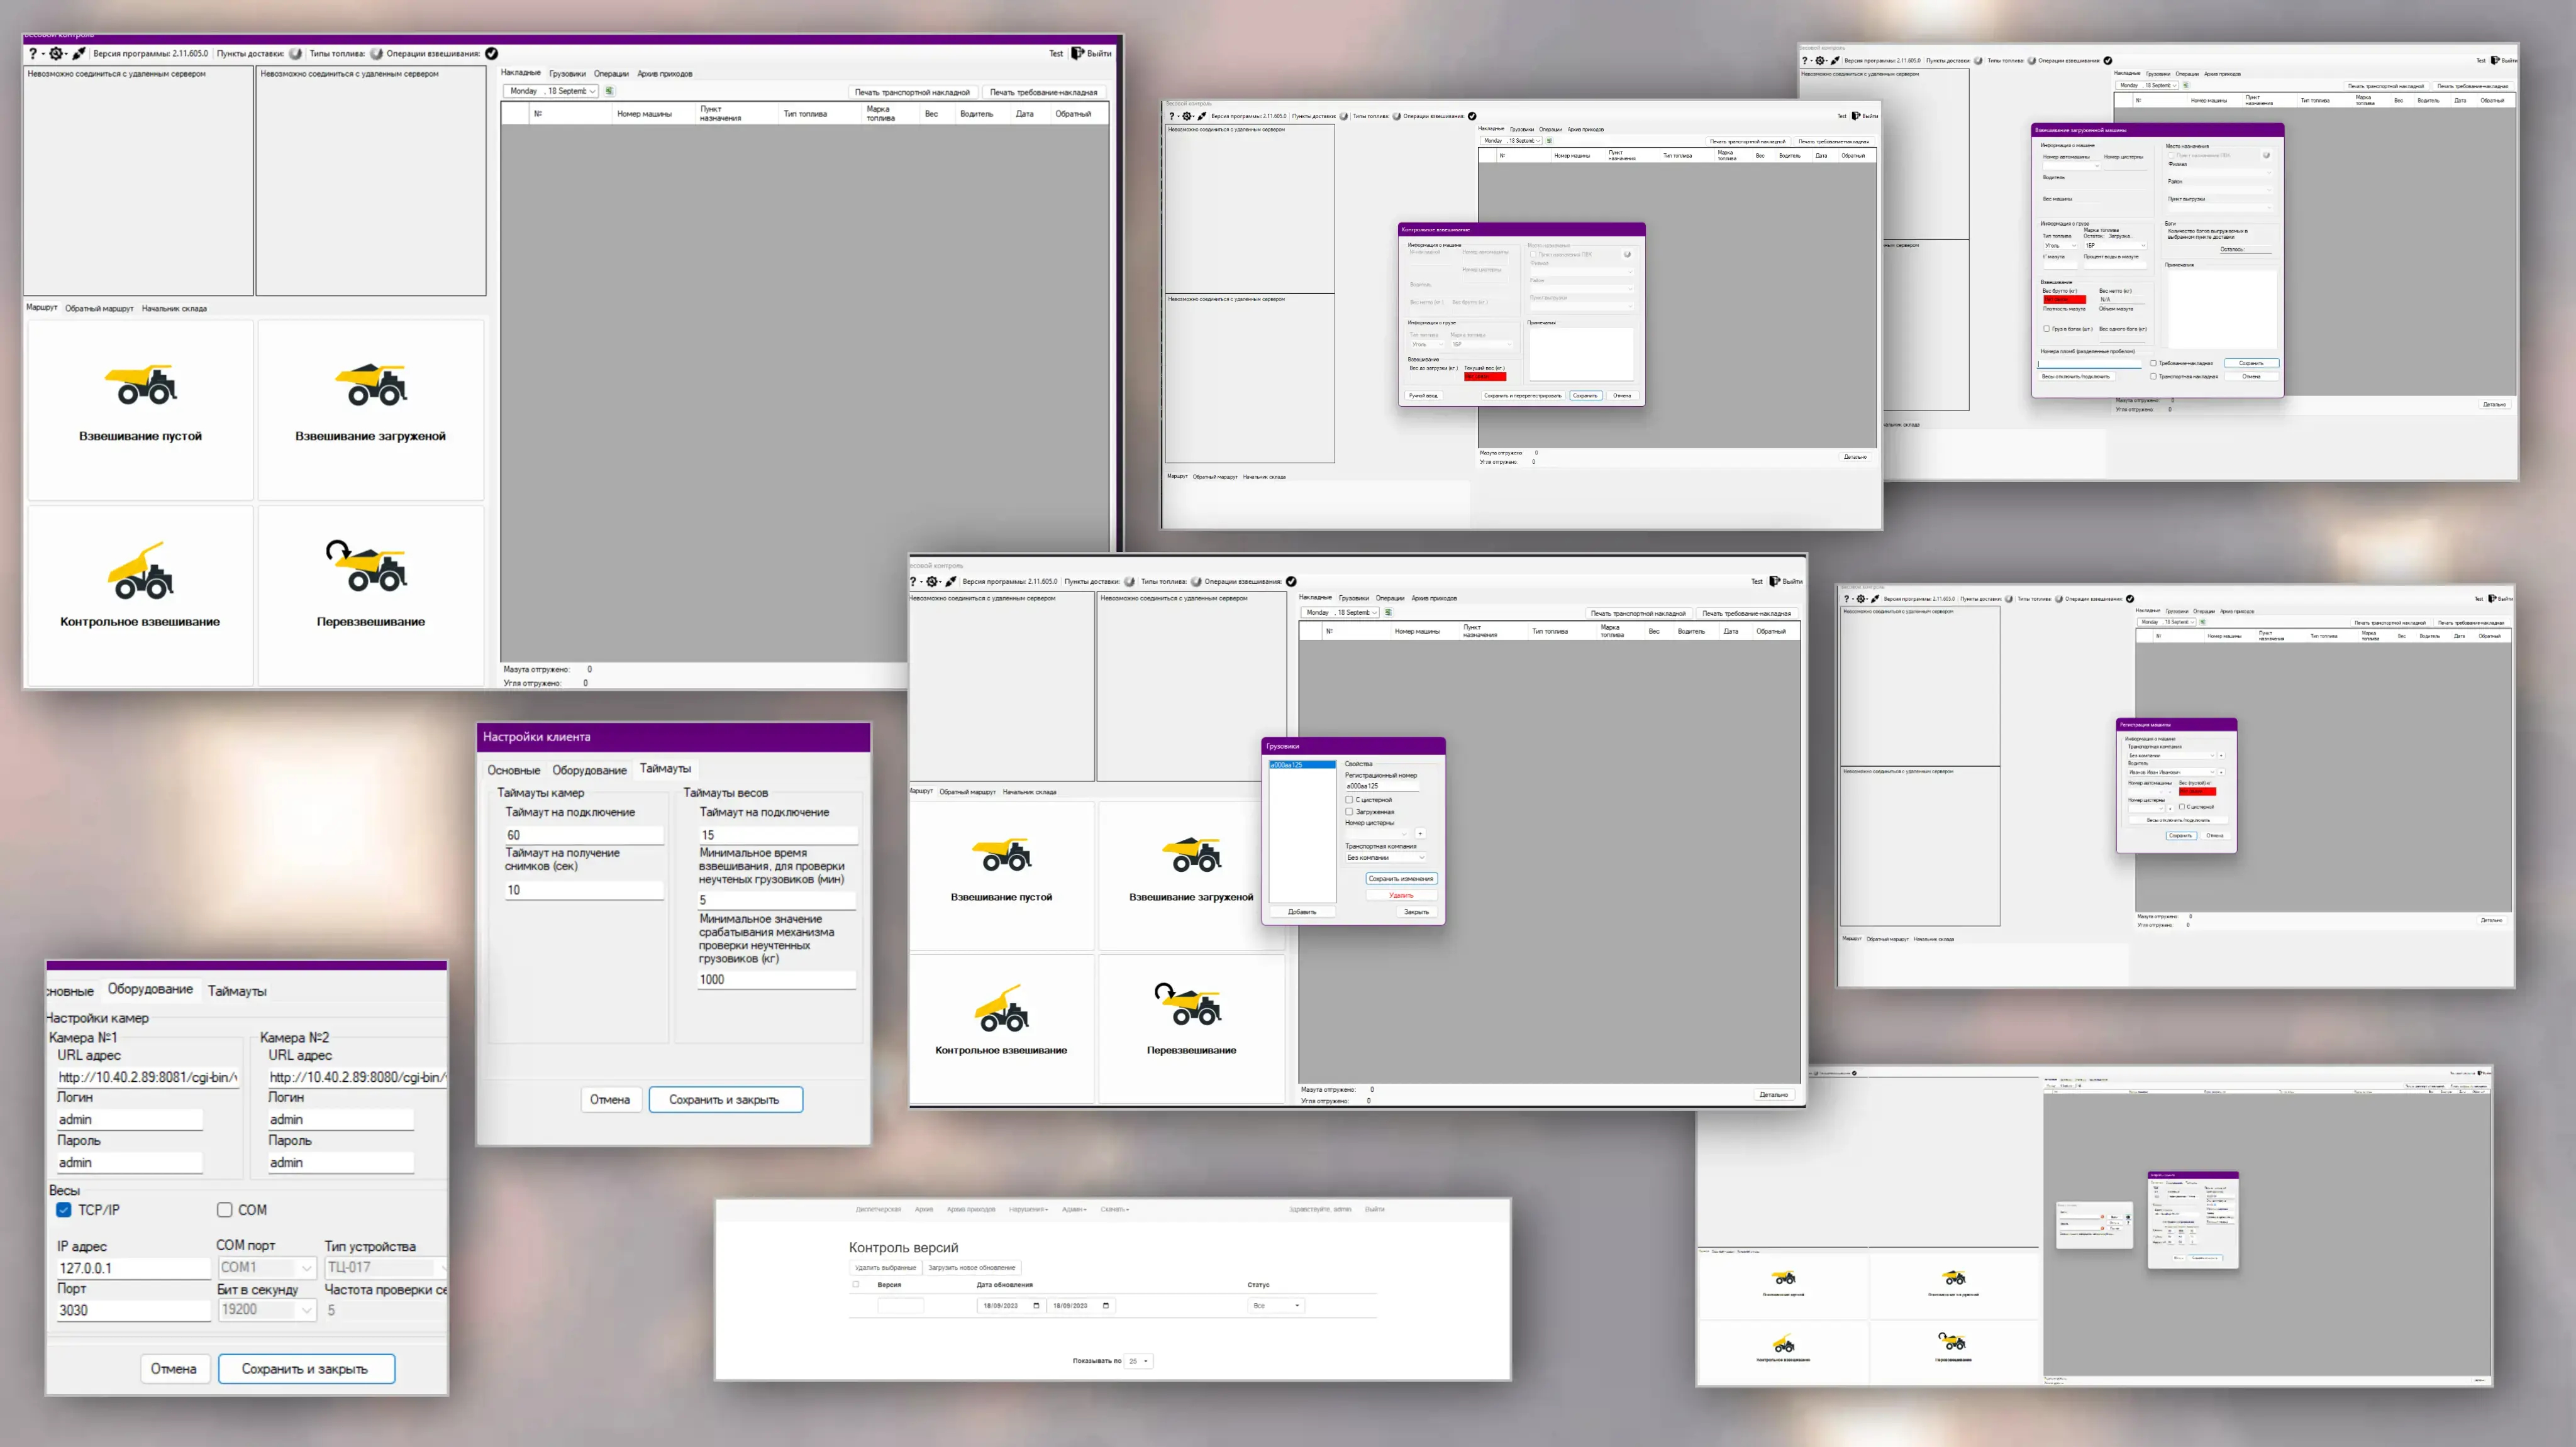Enable the COM checkbox under Весы
The height and width of the screenshot is (1447, 2576).
pyautogui.click(x=225, y=1210)
